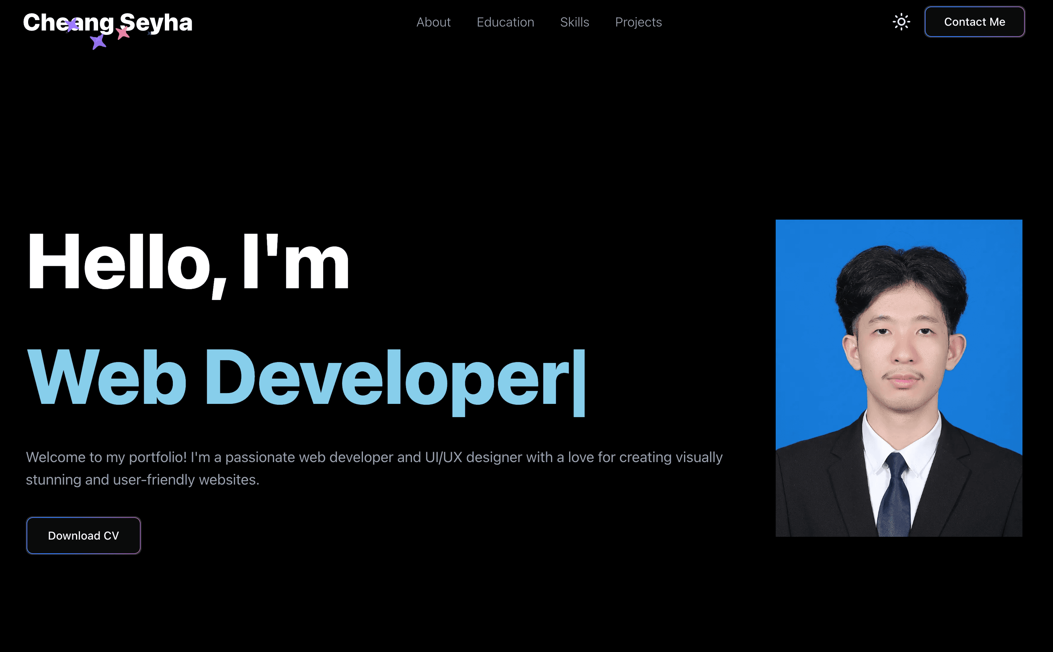
Task: Download the CV
Action: (x=83, y=535)
